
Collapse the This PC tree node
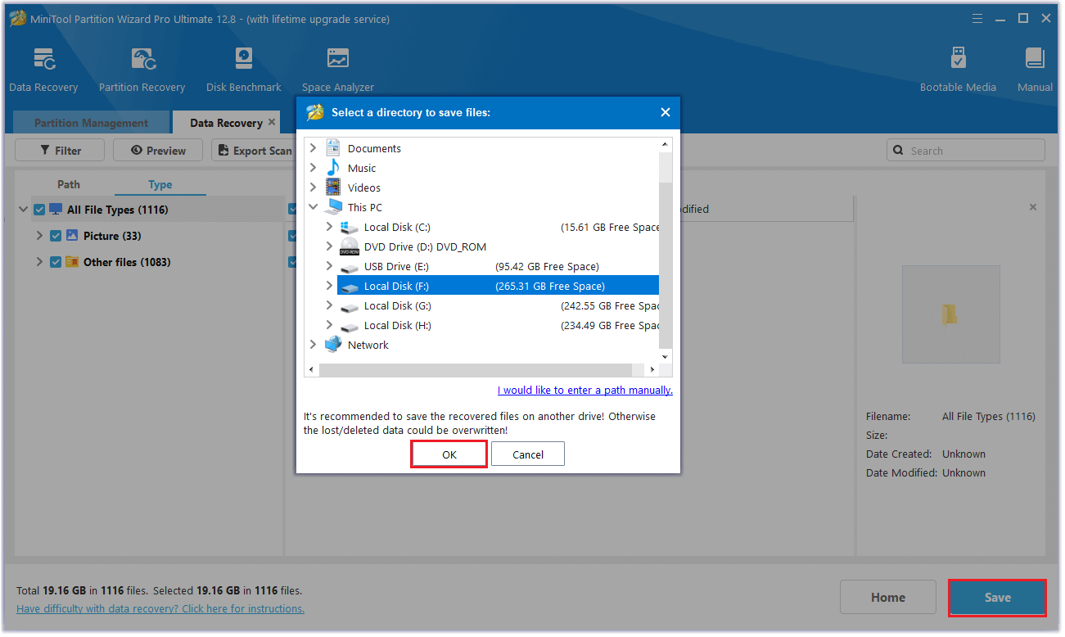314,207
